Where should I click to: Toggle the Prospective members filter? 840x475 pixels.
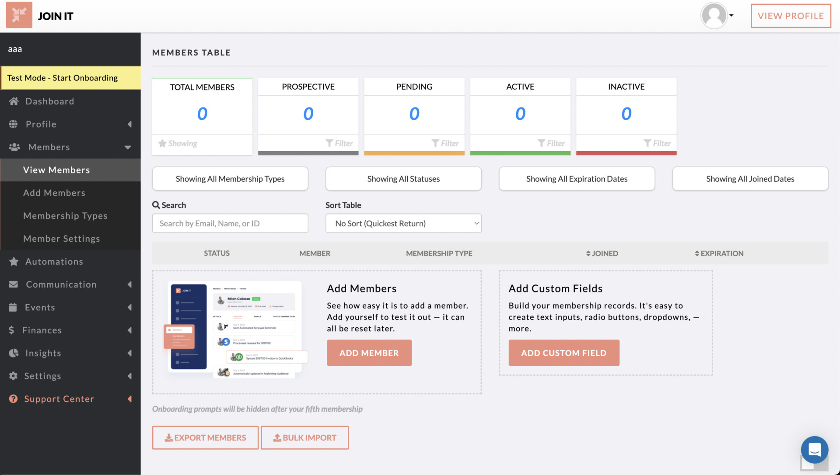point(339,143)
